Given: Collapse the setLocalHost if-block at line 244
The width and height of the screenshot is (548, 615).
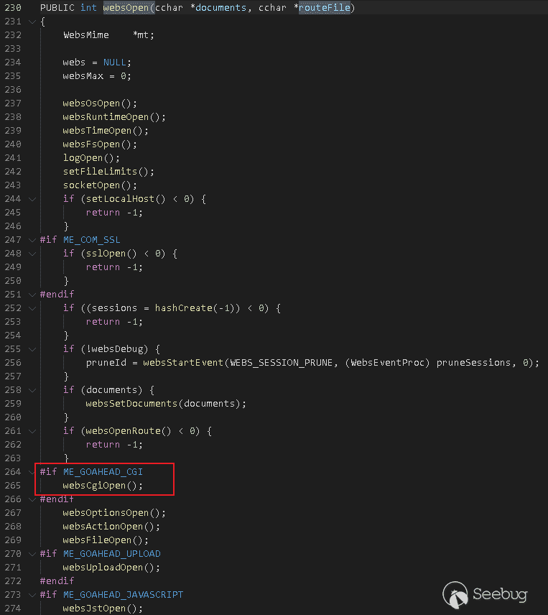Looking at the screenshot, I should [32, 199].
